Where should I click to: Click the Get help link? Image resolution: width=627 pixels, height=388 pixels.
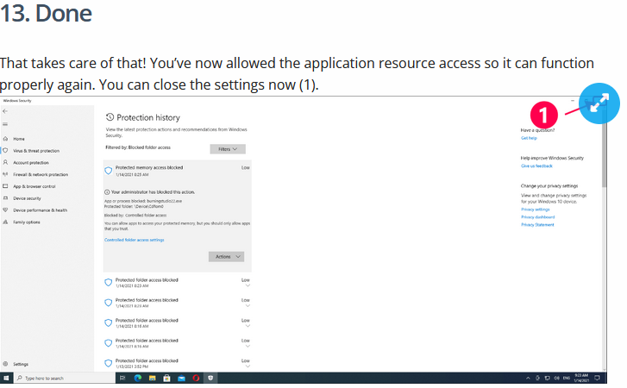click(529, 138)
